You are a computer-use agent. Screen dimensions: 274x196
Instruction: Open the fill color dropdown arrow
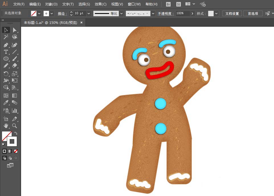[x=39, y=13]
